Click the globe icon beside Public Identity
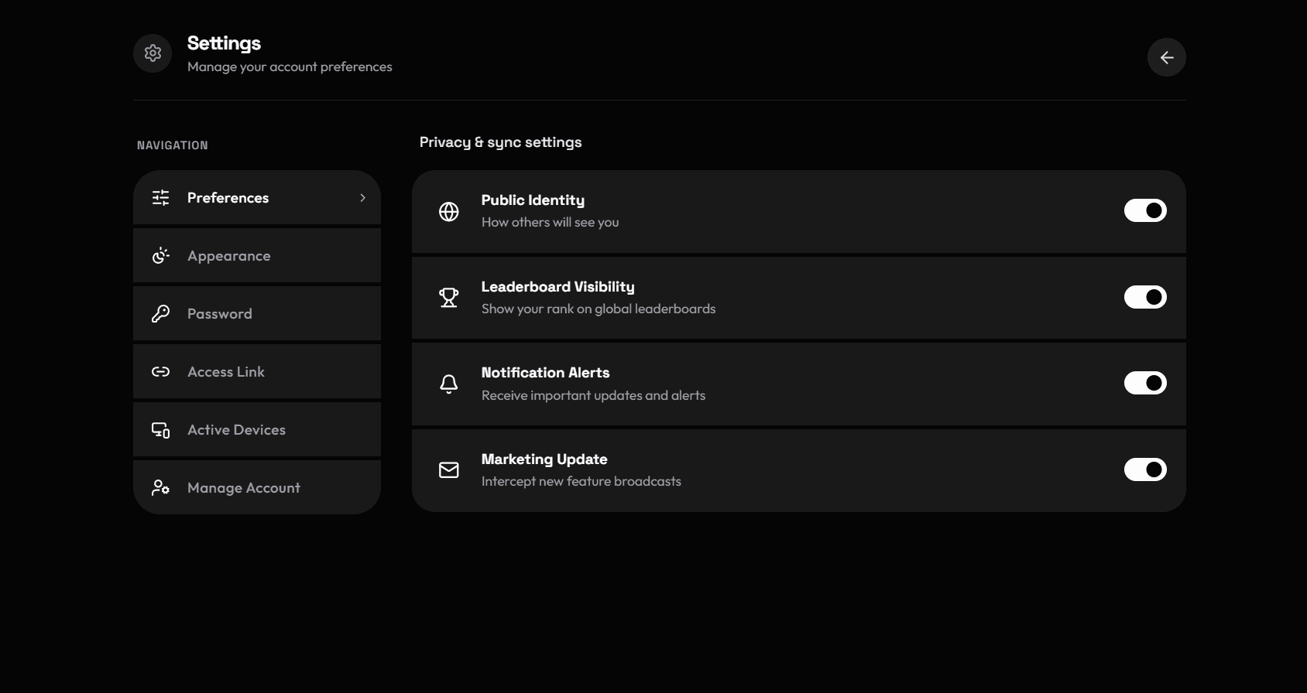 449,211
